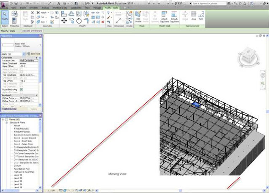Select the Mirror Pick Axis tool

[79, 14]
